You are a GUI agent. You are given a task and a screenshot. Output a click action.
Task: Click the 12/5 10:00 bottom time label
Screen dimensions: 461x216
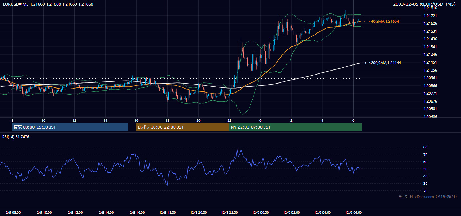43,212
